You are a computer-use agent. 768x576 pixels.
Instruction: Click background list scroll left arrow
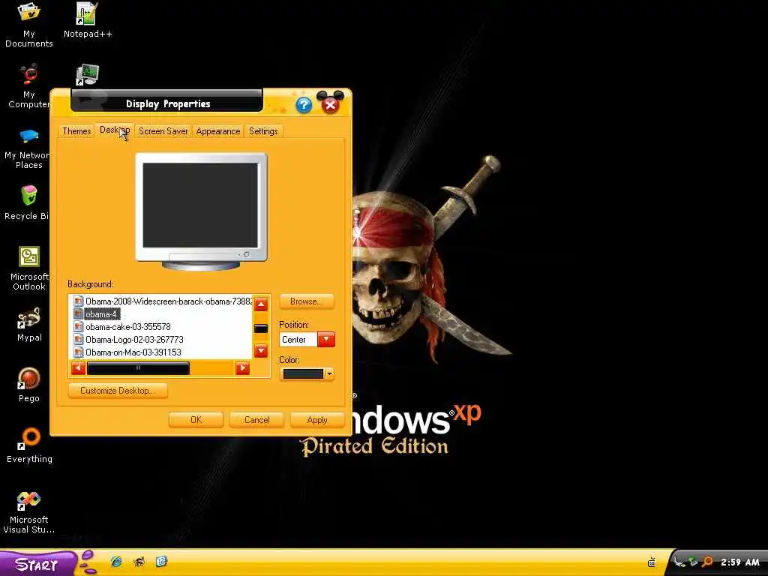click(78, 368)
